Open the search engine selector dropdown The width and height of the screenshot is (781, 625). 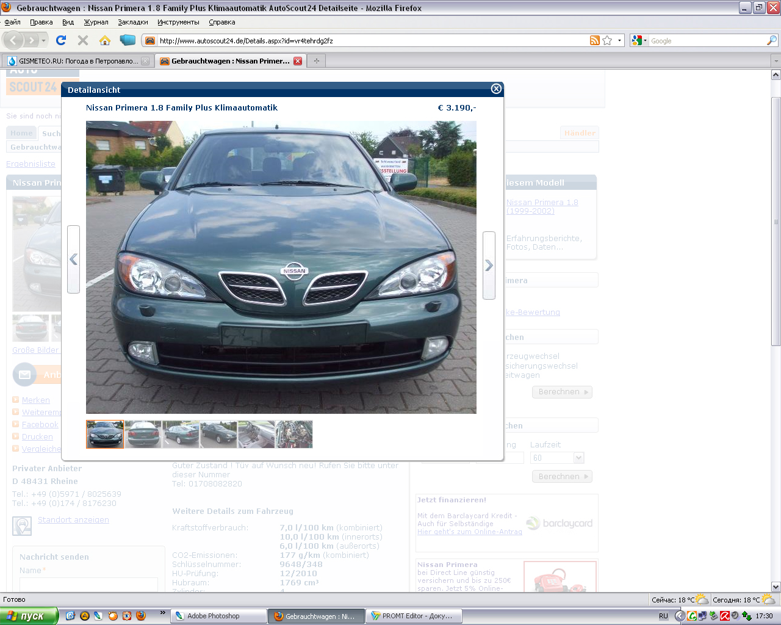(639, 40)
